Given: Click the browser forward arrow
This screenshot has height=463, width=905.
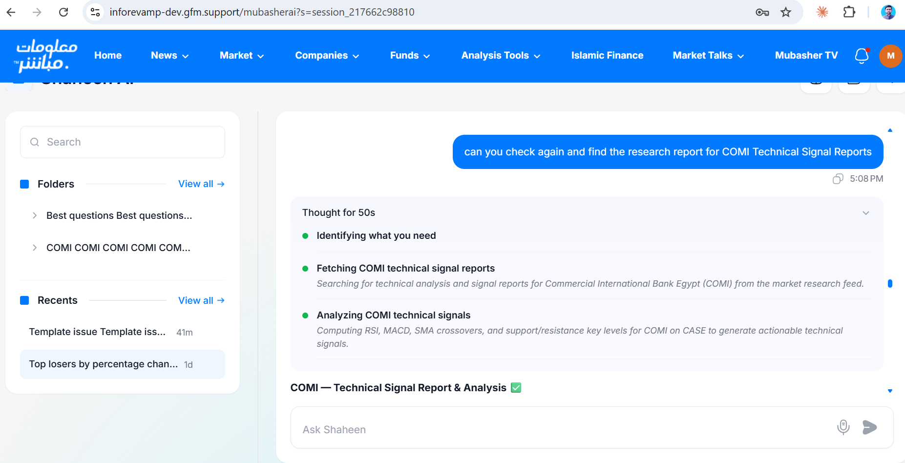Looking at the screenshot, I should [x=37, y=12].
